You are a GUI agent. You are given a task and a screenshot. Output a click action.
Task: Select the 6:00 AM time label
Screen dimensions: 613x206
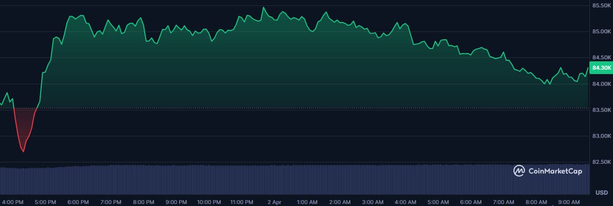pyautogui.click(x=471, y=202)
